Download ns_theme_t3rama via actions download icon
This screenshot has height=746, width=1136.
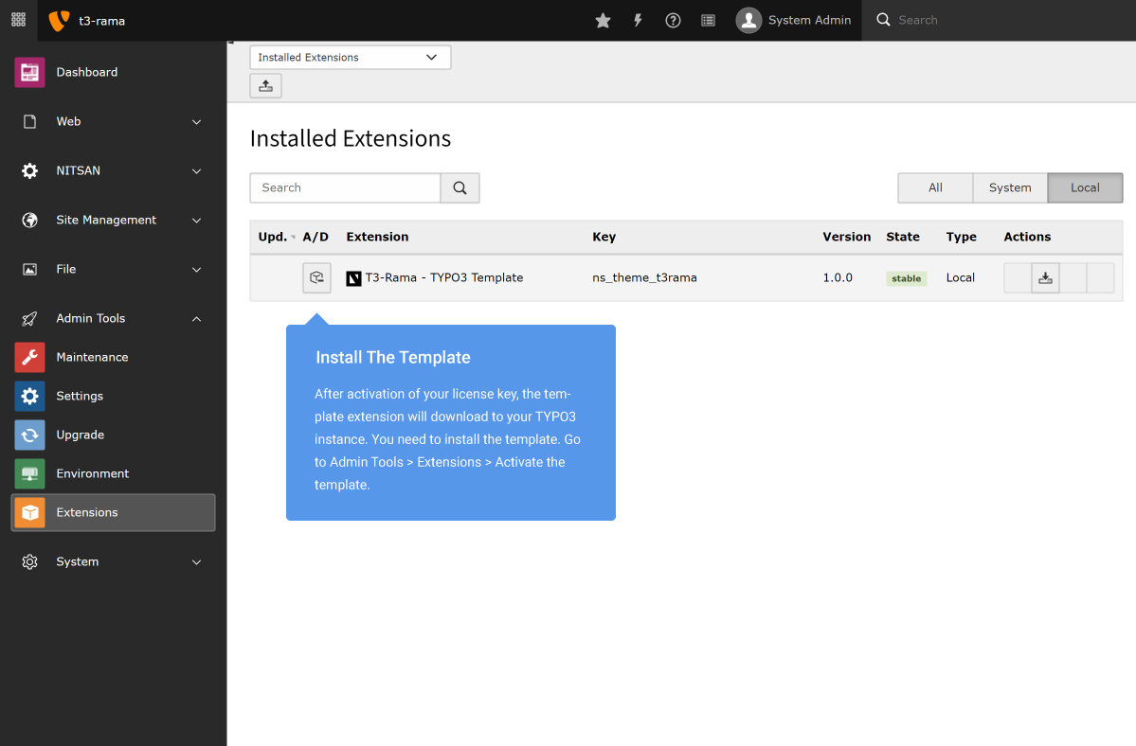[1045, 277]
